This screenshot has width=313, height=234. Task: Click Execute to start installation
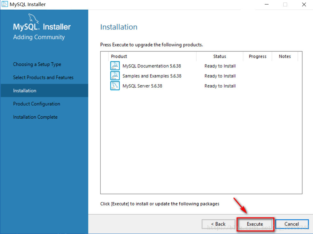[x=255, y=224]
